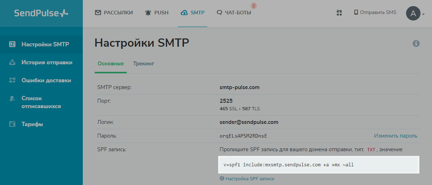Click the Список отписавшихся sidebar icon
432x185 pixels.
12,98
